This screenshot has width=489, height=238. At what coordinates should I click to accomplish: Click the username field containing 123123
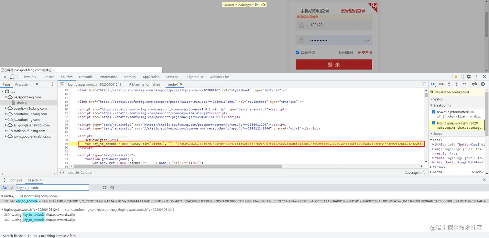point(334,25)
